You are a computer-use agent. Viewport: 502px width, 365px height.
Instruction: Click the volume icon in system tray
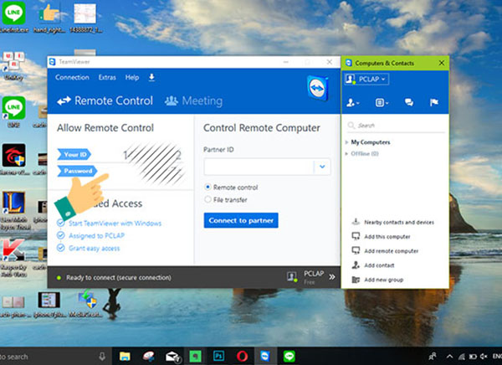coord(484,357)
